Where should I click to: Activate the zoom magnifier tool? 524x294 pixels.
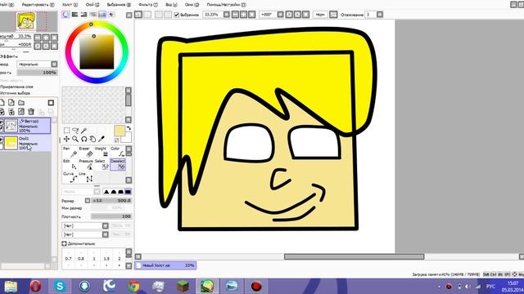click(75, 139)
